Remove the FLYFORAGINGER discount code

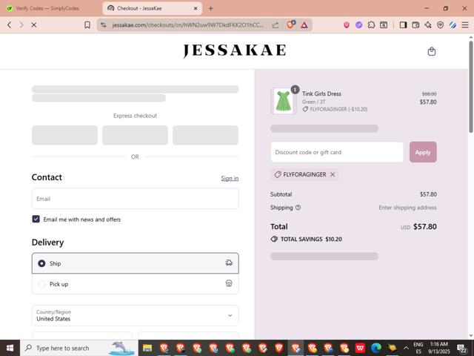(333, 174)
